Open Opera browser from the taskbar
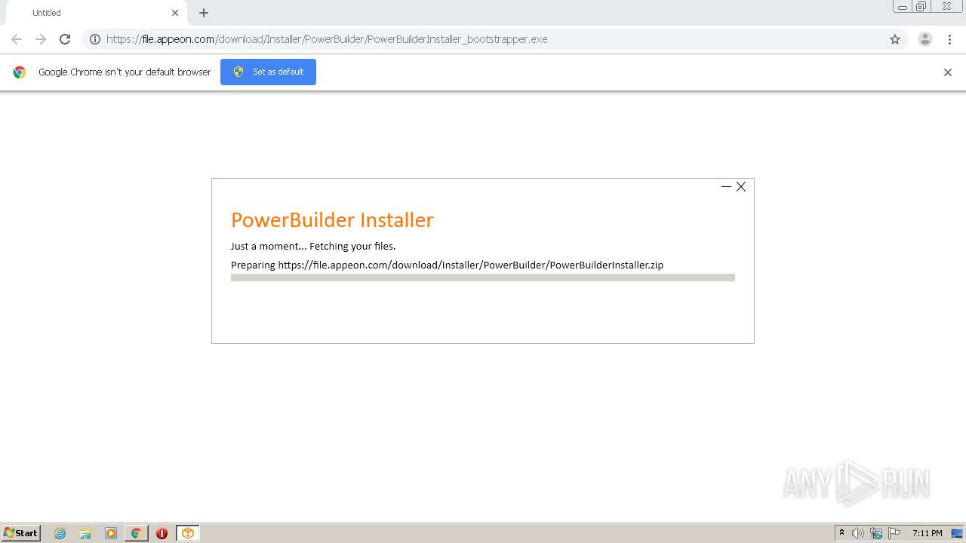Image resolution: width=966 pixels, height=543 pixels. (162, 533)
